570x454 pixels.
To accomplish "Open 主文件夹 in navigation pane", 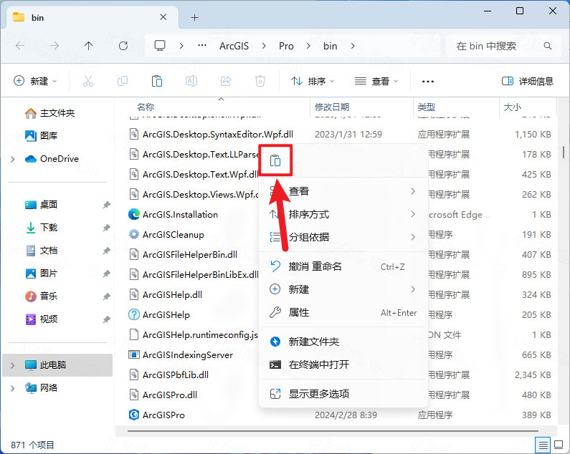I will (49, 113).
